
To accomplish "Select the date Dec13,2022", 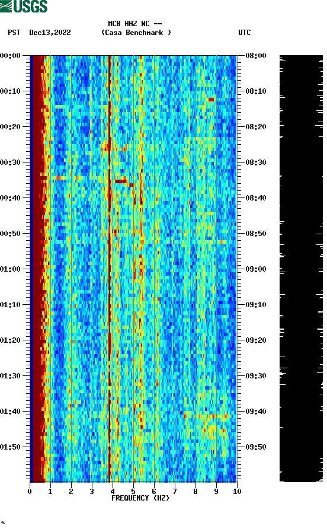I will tap(50, 33).
